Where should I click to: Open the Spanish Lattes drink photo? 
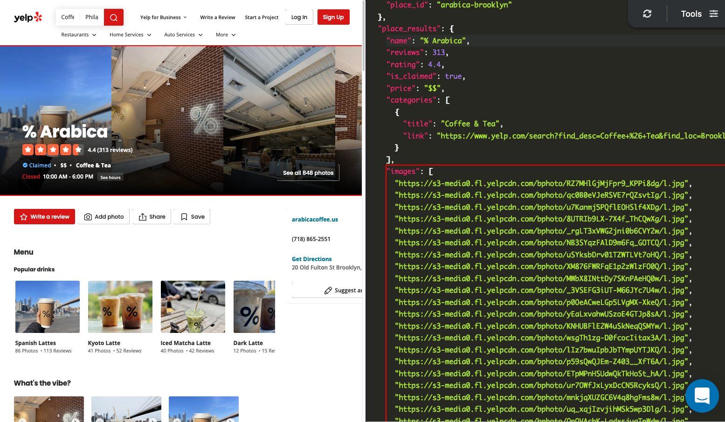click(48, 307)
